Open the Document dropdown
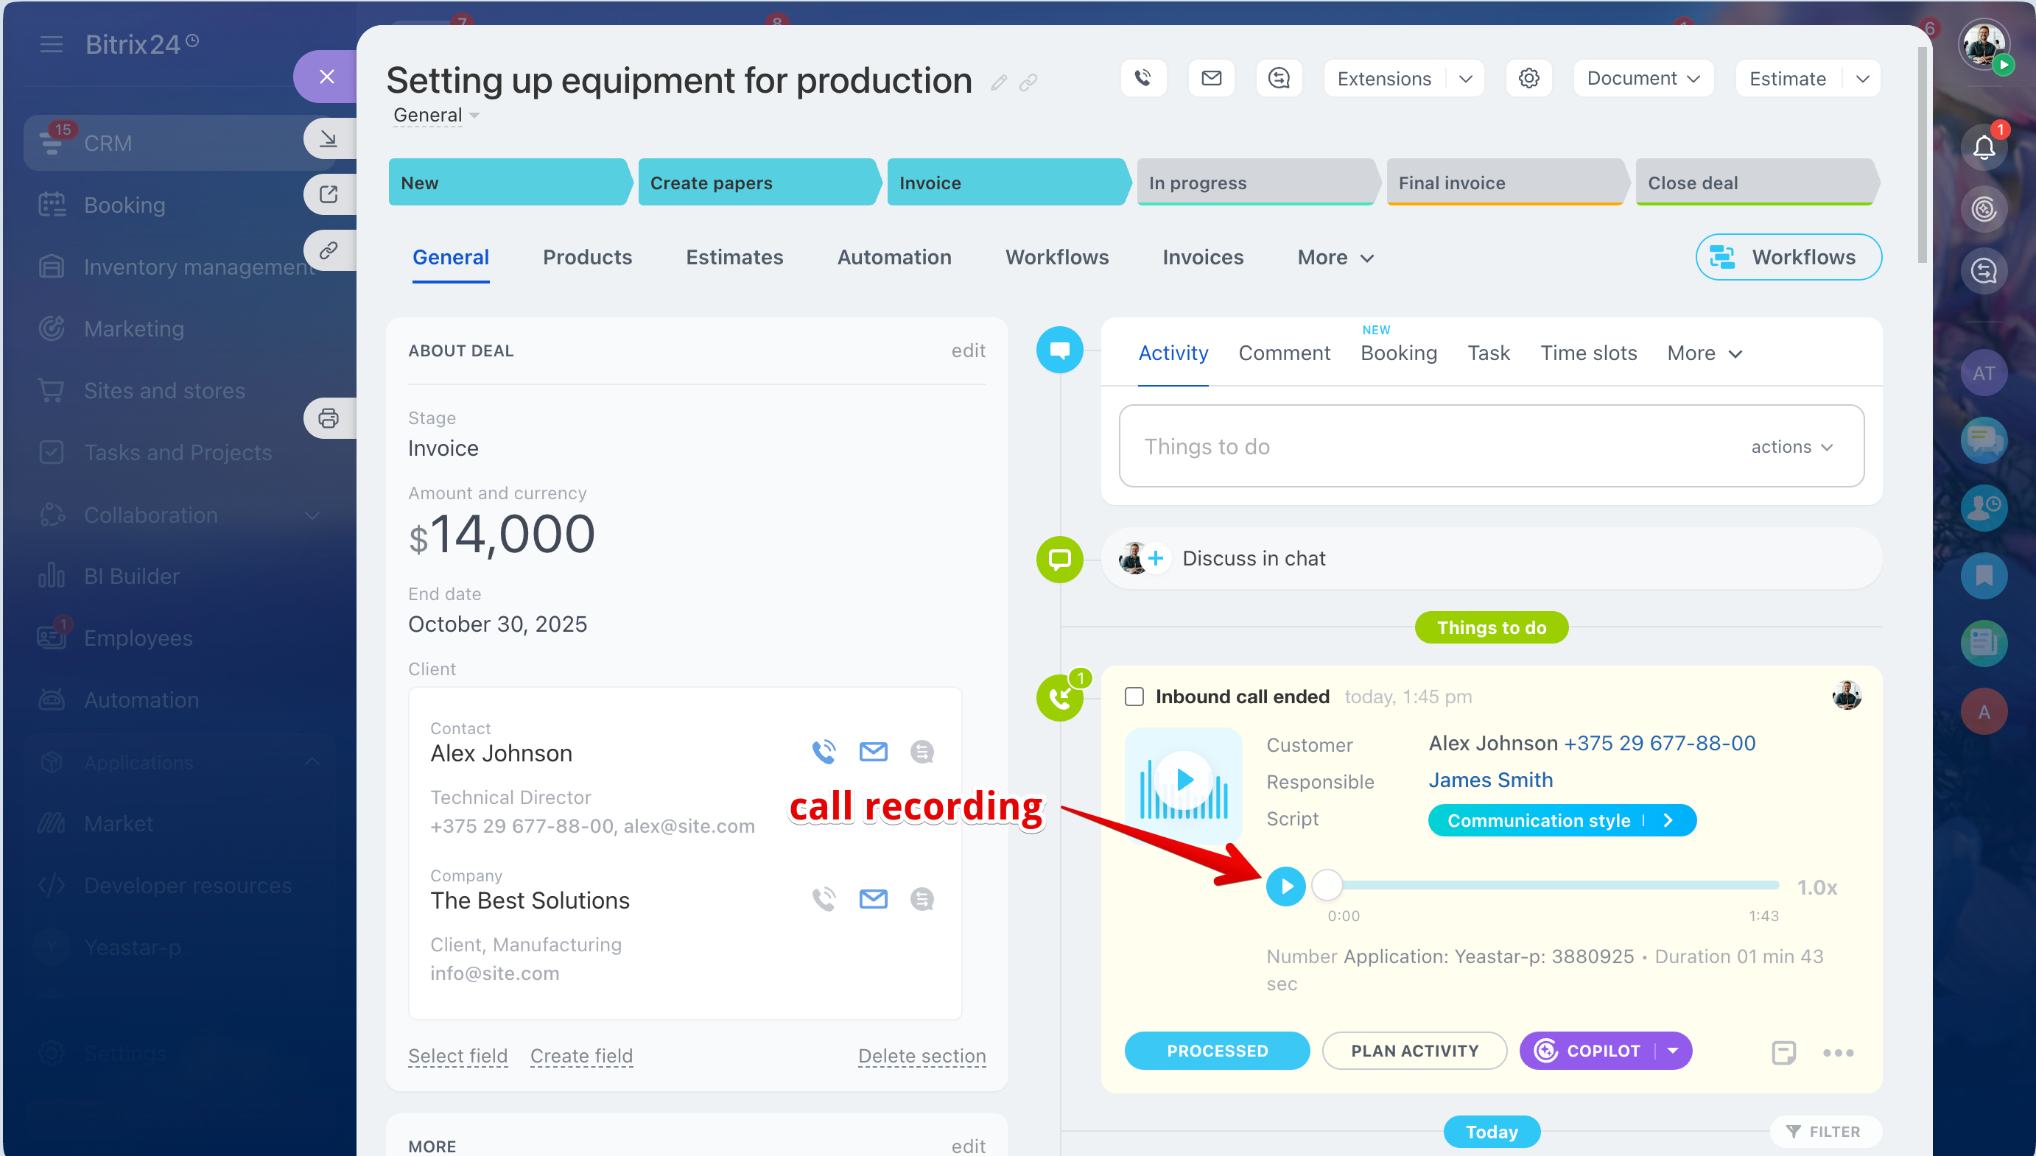 [1643, 79]
